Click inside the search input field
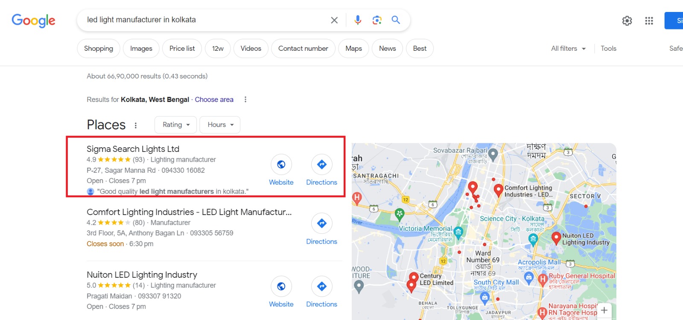Viewport: 683px width, 320px height. (x=205, y=20)
